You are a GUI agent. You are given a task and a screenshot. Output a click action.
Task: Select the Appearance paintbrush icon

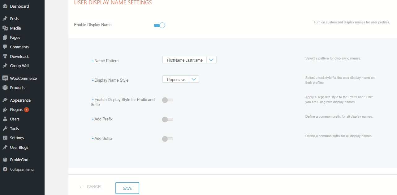coord(5,100)
